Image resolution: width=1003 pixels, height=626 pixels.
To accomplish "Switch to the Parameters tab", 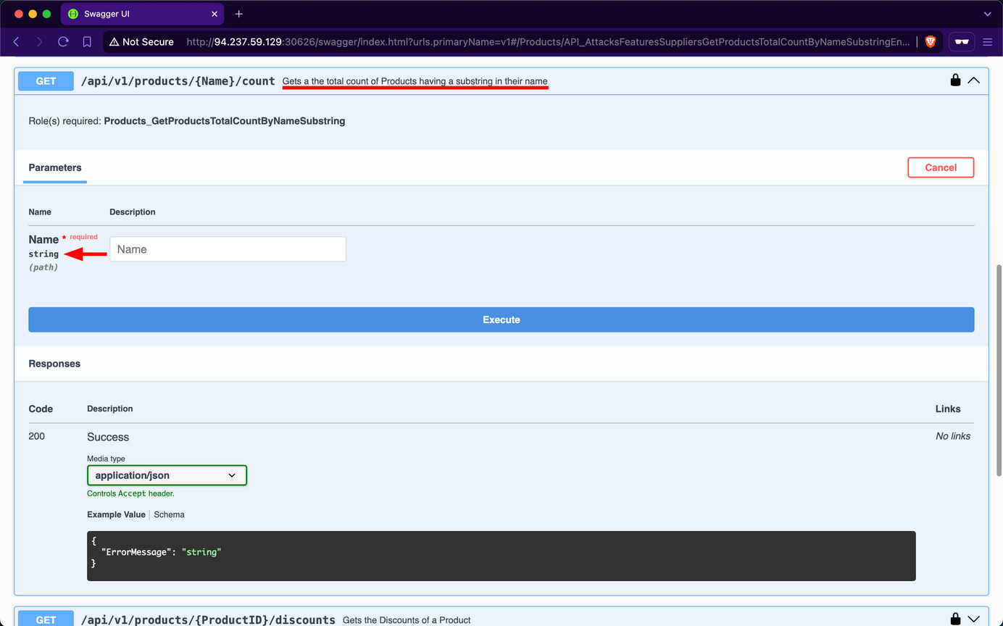I will pos(54,167).
